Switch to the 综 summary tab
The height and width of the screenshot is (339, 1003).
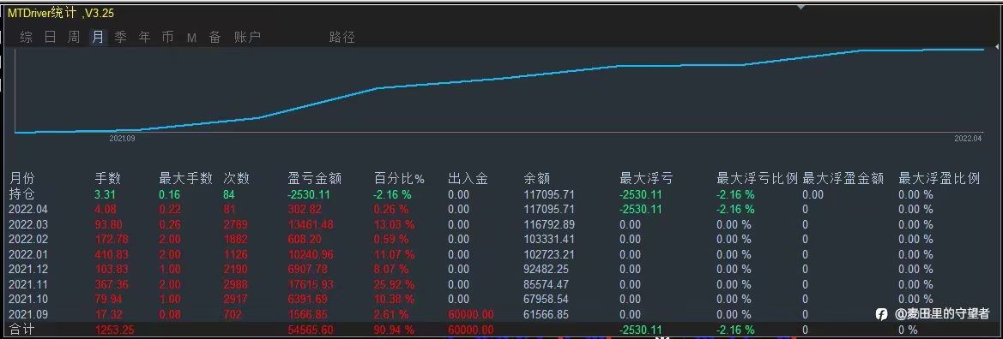coord(27,37)
